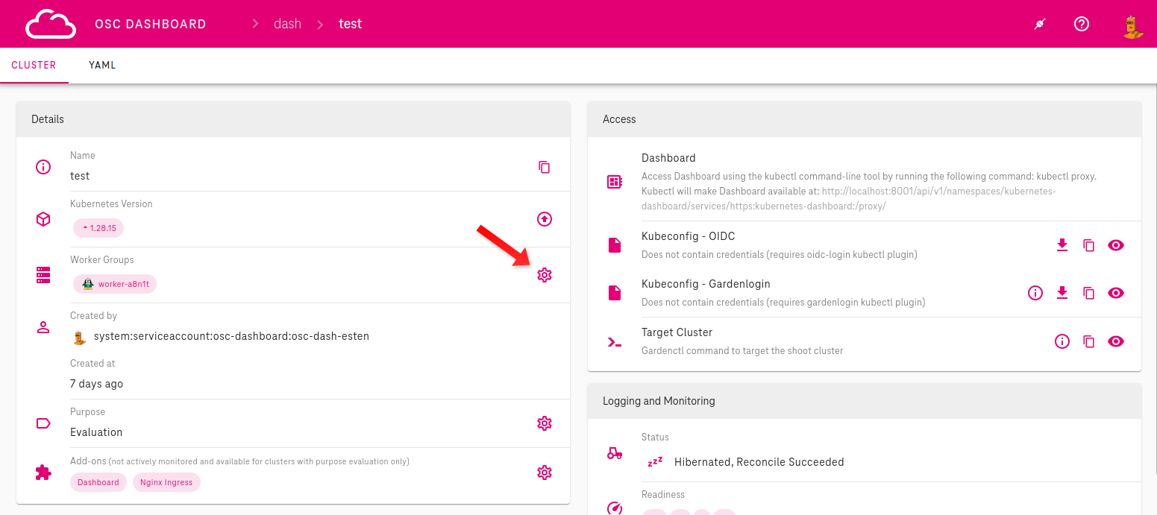Open the help question mark icon
Image resolution: width=1157 pixels, height=515 pixels.
point(1081,23)
